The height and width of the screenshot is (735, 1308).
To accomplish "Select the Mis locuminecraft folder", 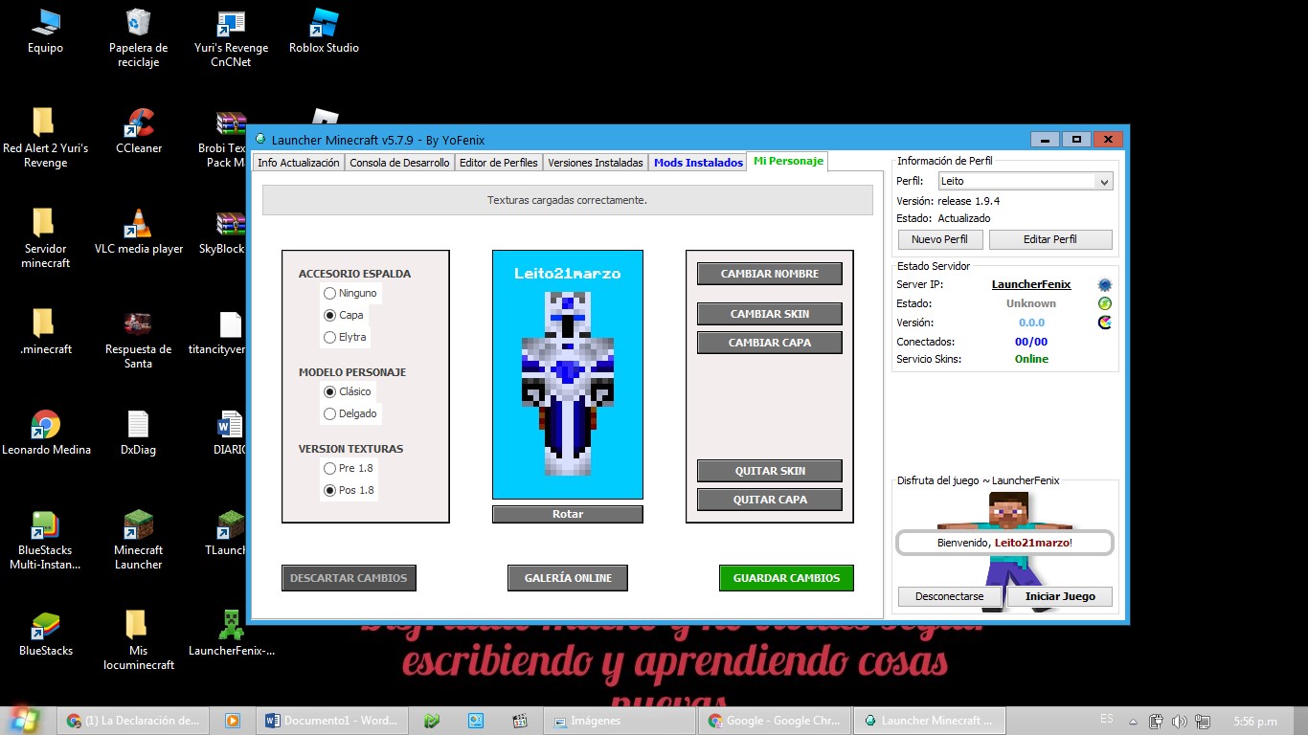I will [x=138, y=641].
